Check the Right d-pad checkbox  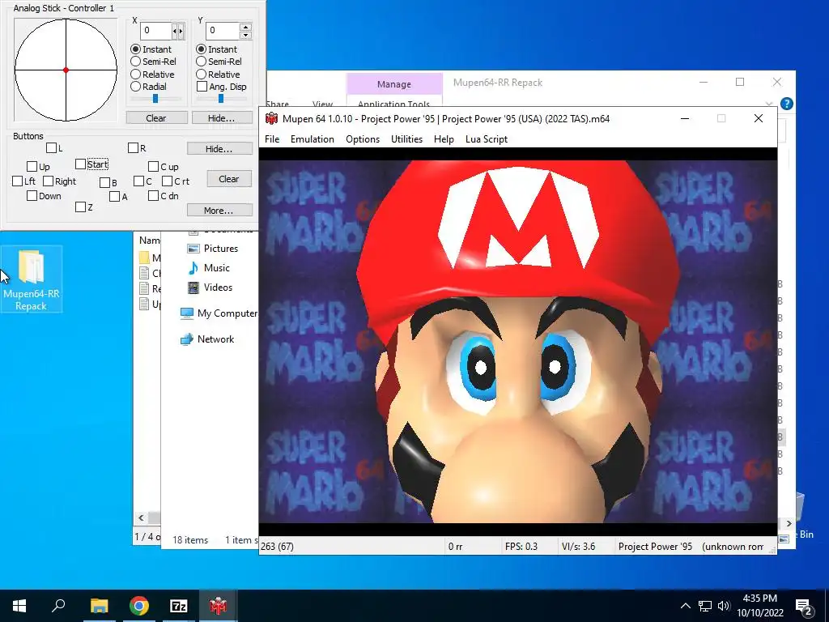tap(48, 181)
